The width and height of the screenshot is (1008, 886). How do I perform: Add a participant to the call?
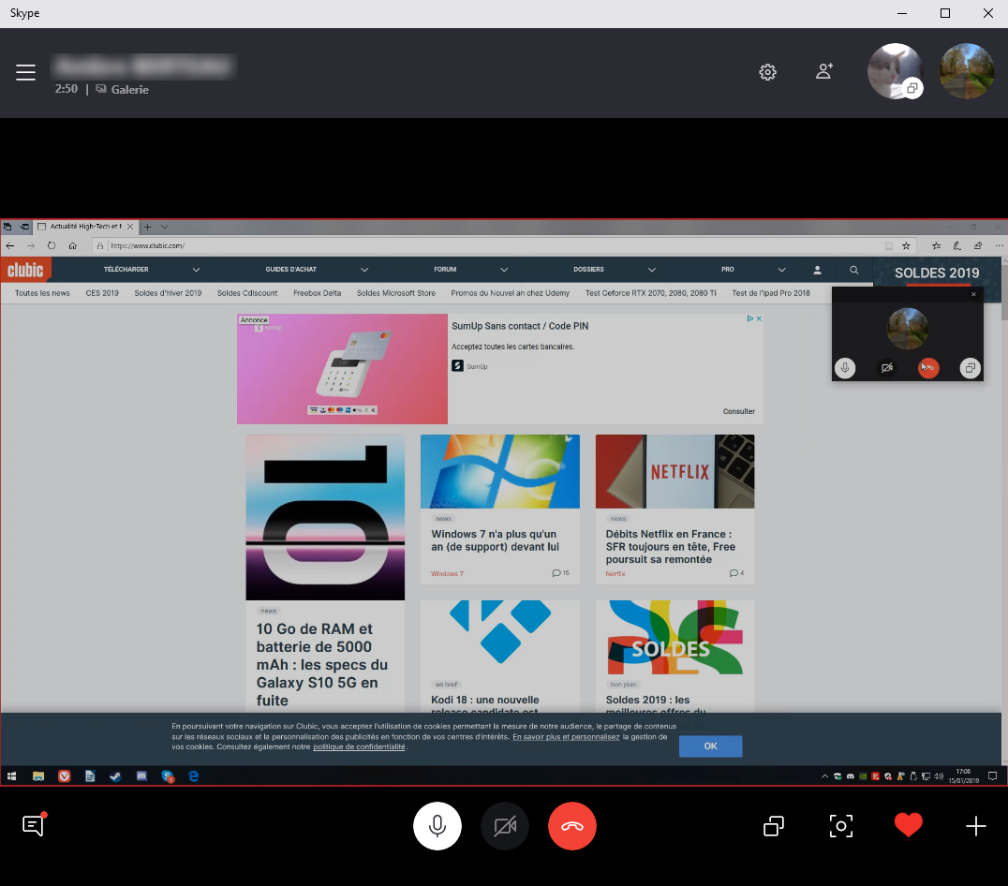click(824, 71)
